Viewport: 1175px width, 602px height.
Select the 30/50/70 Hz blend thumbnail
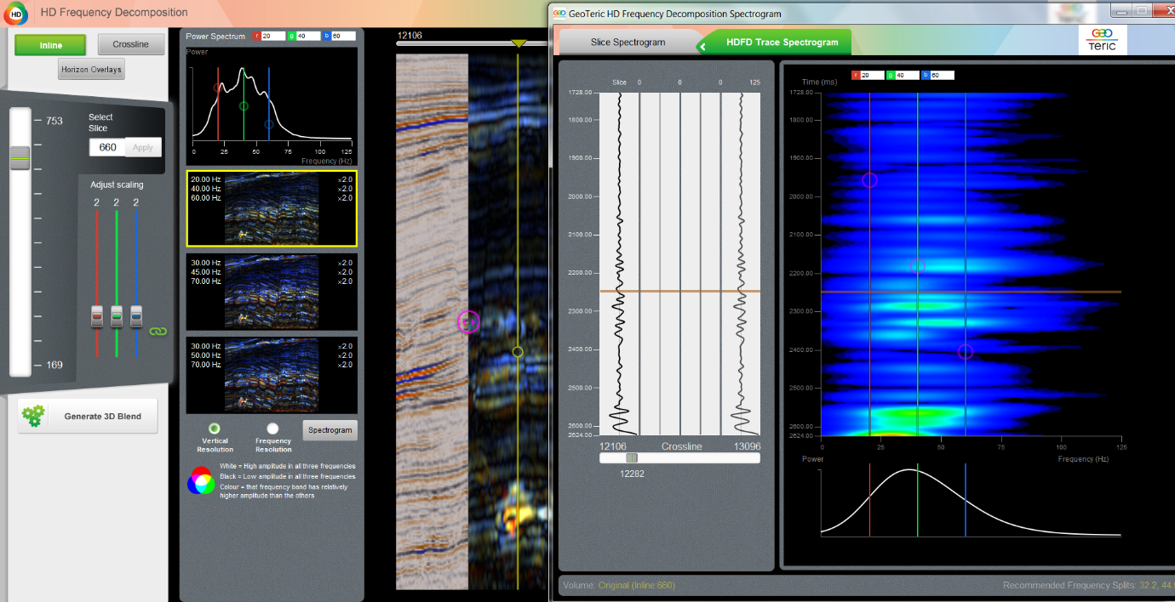pos(272,375)
